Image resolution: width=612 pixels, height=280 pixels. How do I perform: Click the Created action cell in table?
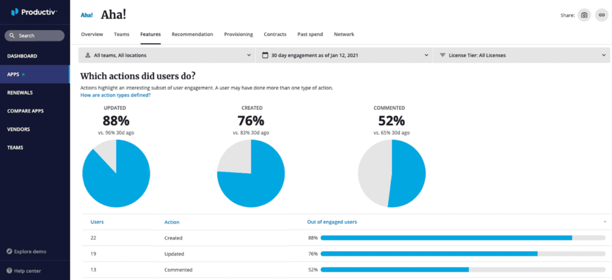[x=173, y=238]
